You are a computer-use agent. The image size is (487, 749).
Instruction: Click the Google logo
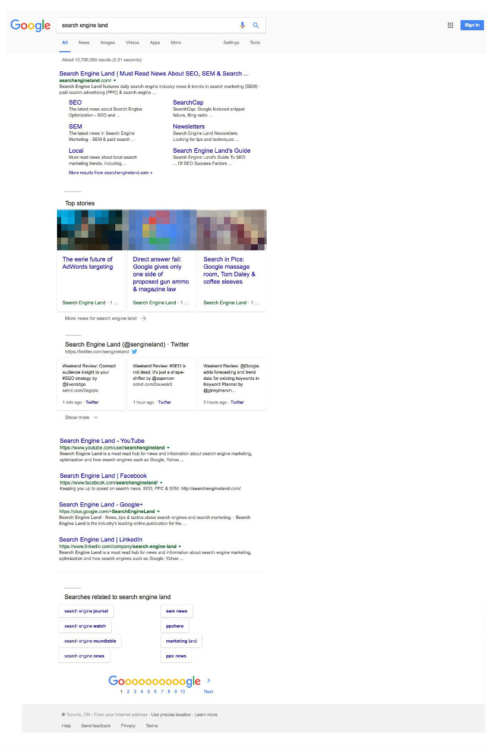[x=30, y=26]
